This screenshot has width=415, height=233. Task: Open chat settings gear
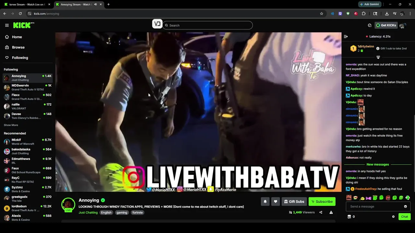[x=393, y=217]
